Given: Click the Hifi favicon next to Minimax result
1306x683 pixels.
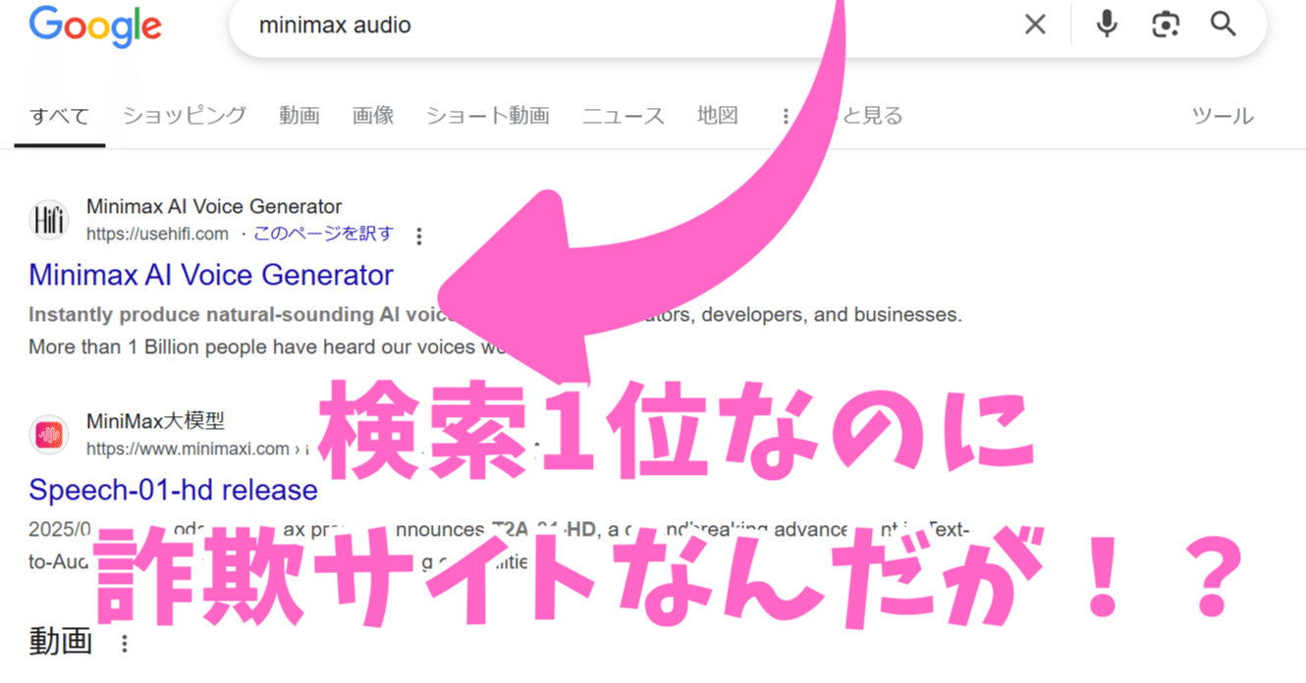Looking at the screenshot, I should [48, 220].
